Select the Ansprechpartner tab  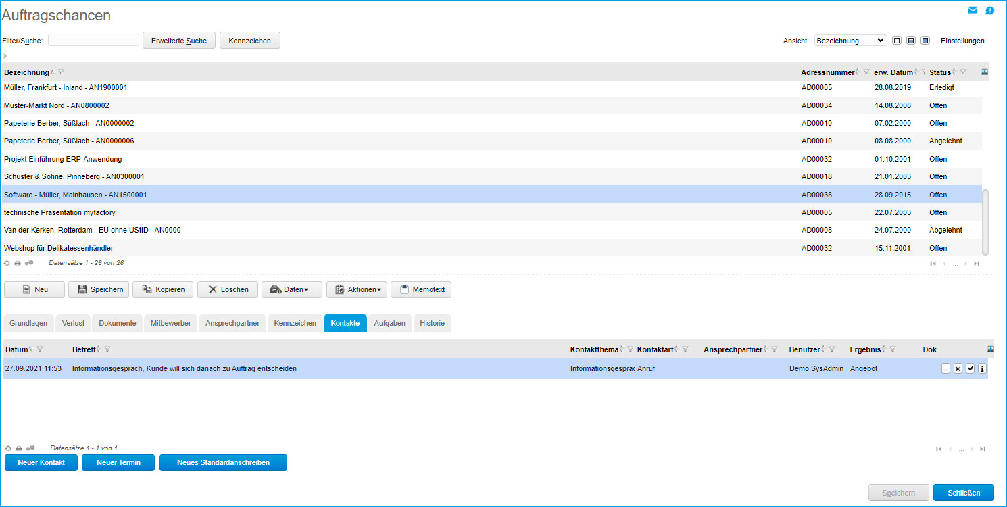pos(232,323)
